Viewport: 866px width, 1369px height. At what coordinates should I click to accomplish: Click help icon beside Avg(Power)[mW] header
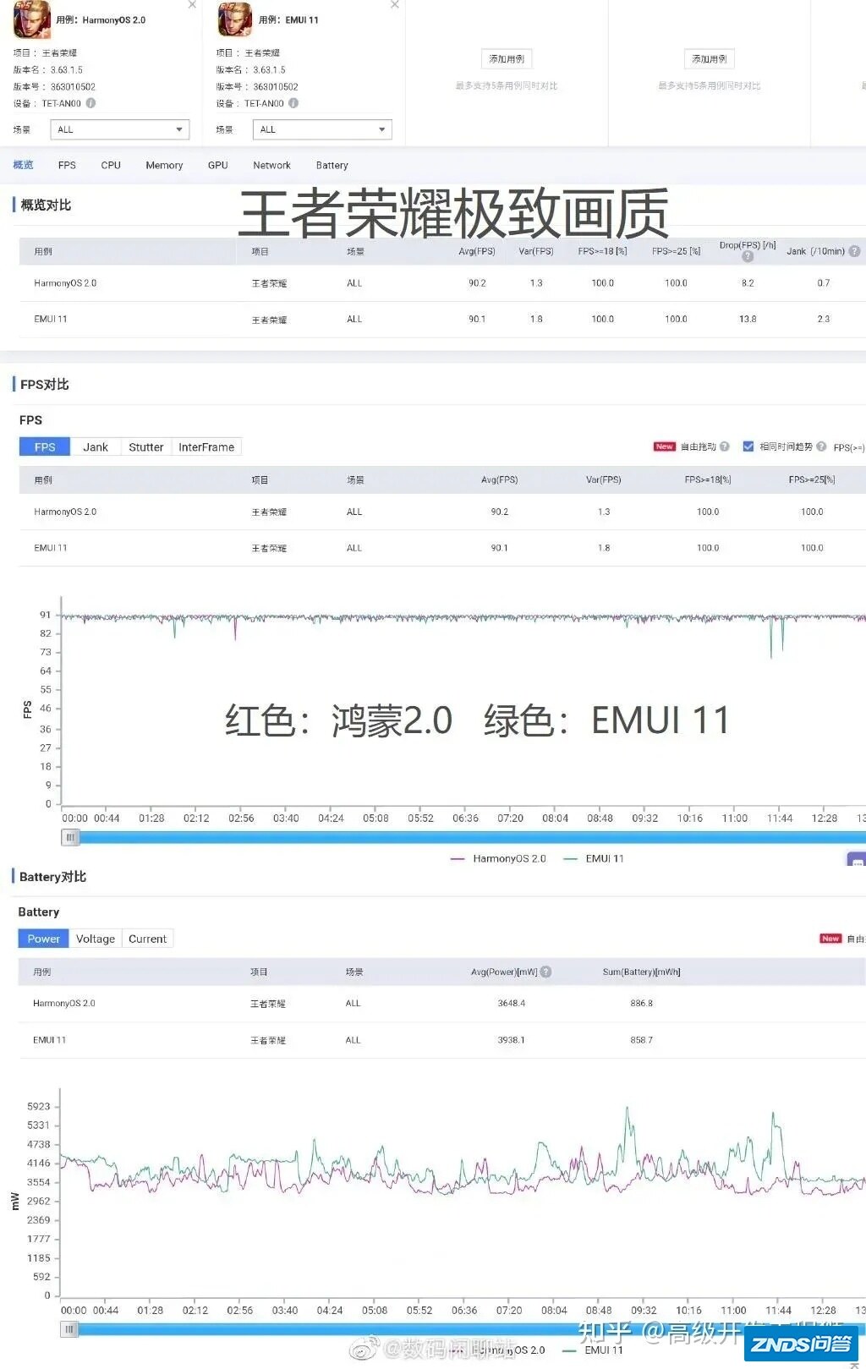545,972
